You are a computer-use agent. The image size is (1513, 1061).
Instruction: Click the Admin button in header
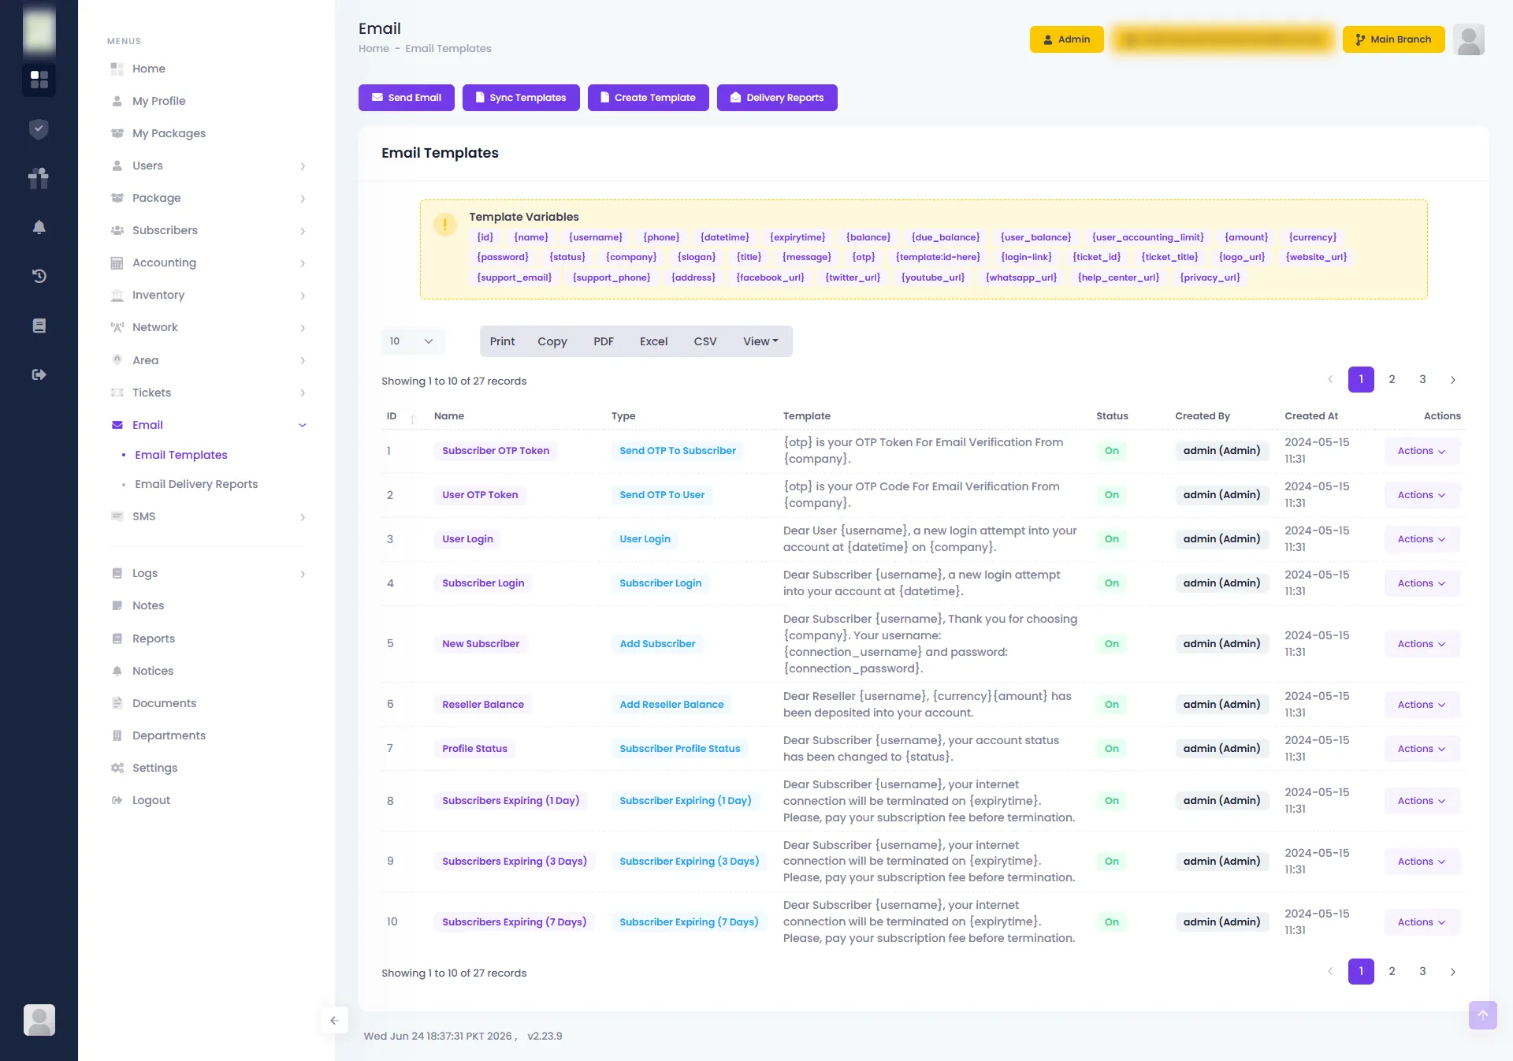pyautogui.click(x=1066, y=39)
